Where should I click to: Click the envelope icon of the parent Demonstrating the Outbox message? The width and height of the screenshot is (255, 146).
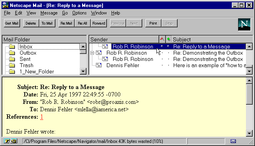99,53
